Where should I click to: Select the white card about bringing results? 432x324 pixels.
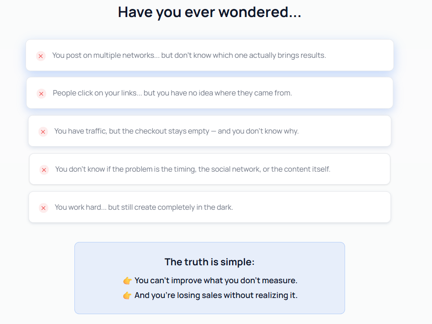pyautogui.click(x=210, y=55)
